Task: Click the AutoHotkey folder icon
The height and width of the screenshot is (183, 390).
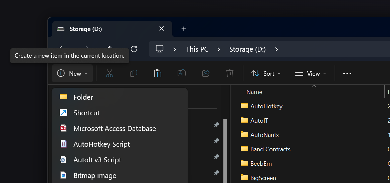Action: click(244, 106)
